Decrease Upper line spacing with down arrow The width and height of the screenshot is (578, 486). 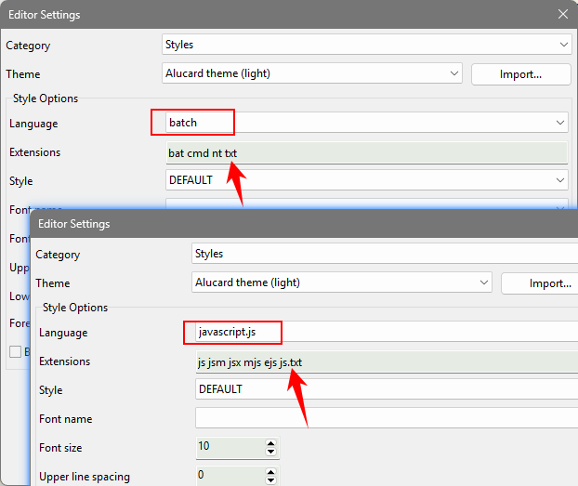[271, 480]
